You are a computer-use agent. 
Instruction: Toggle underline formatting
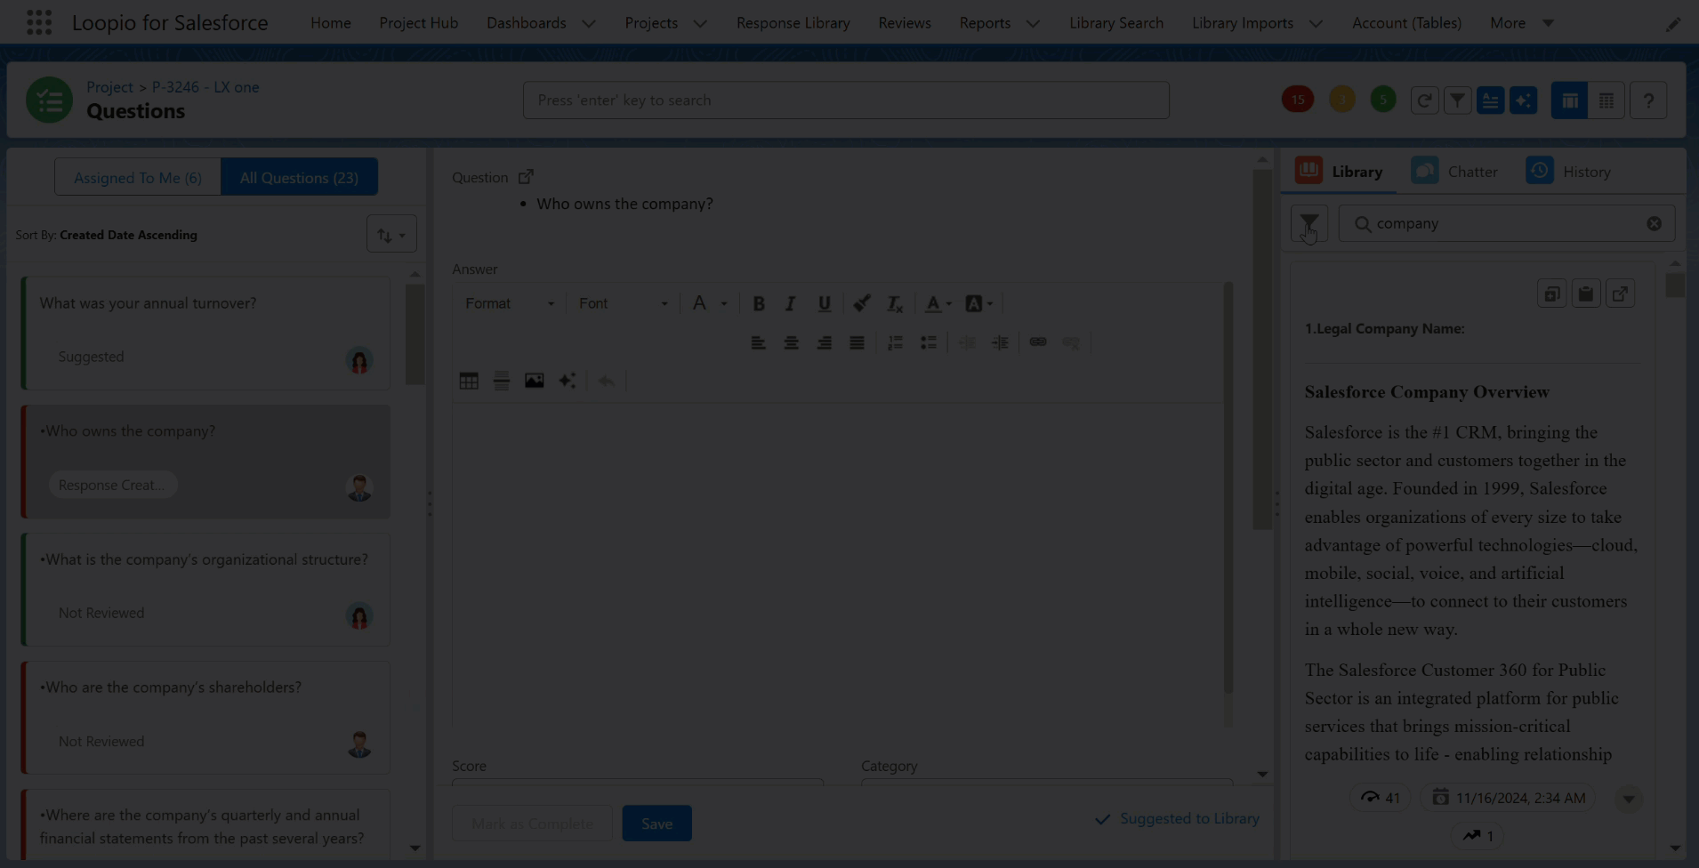[x=825, y=304]
